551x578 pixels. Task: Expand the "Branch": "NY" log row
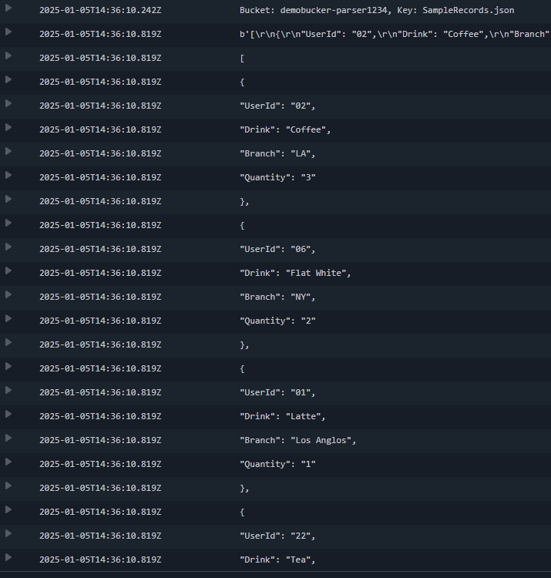pos(8,295)
